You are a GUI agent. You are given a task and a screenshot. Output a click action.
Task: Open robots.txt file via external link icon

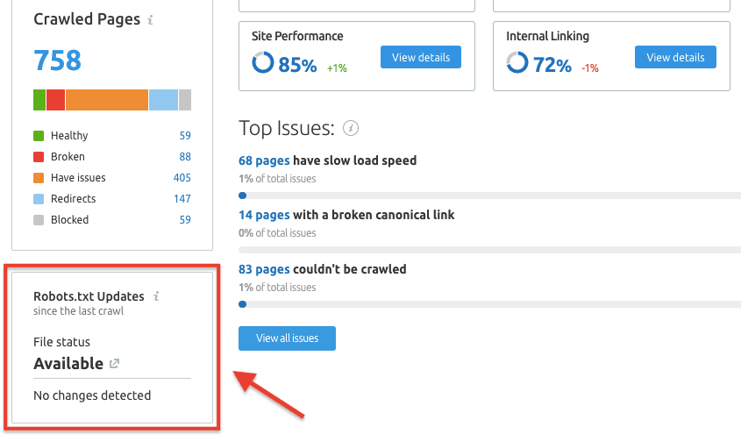pos(113,363)
